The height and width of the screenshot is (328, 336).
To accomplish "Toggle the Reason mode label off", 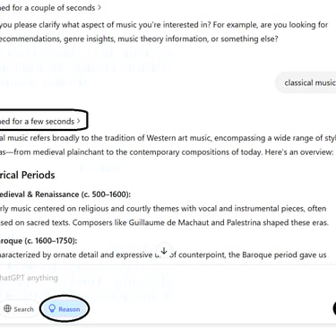I will point(69,309).
